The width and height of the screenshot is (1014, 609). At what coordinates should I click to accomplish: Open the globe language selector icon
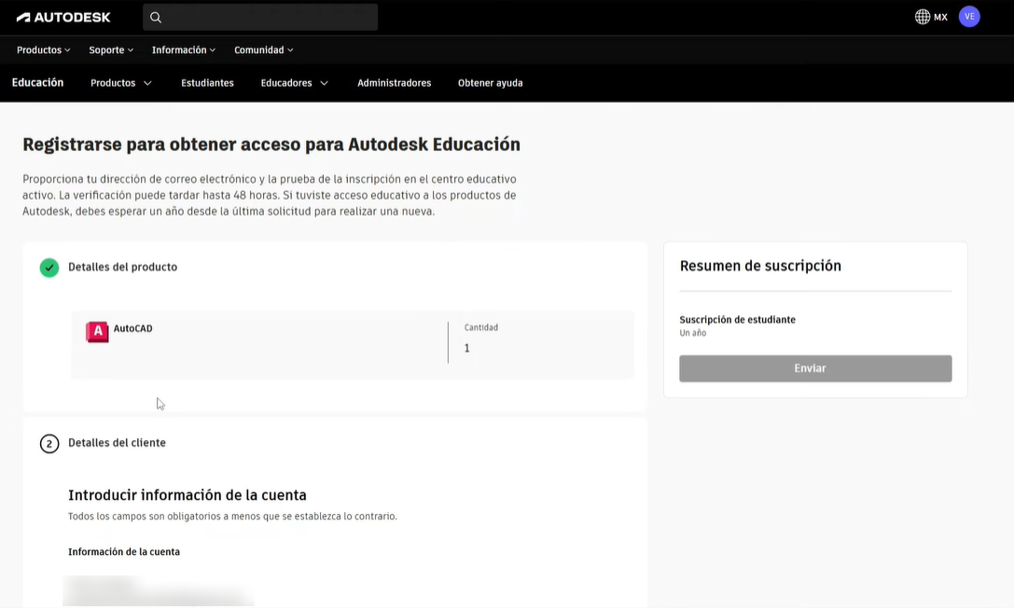tap(919, 16)
